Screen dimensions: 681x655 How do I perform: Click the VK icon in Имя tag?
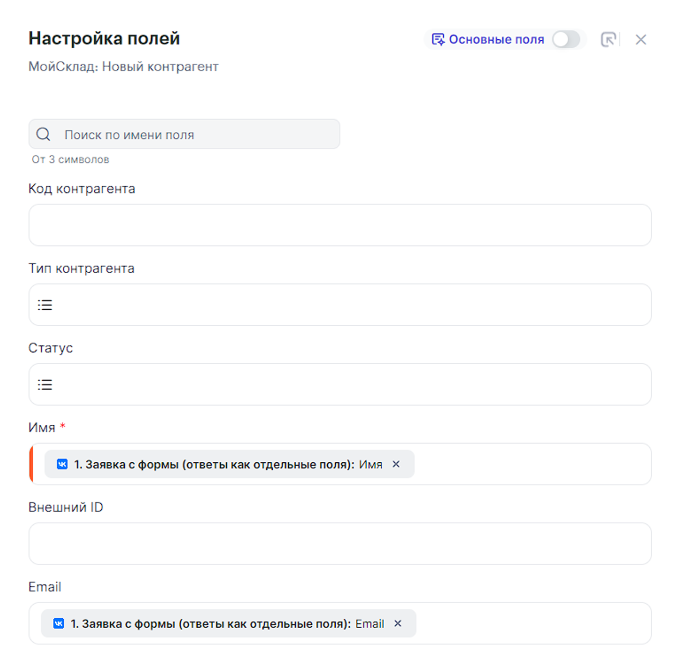pyautogui.click(x=62, y=464)
